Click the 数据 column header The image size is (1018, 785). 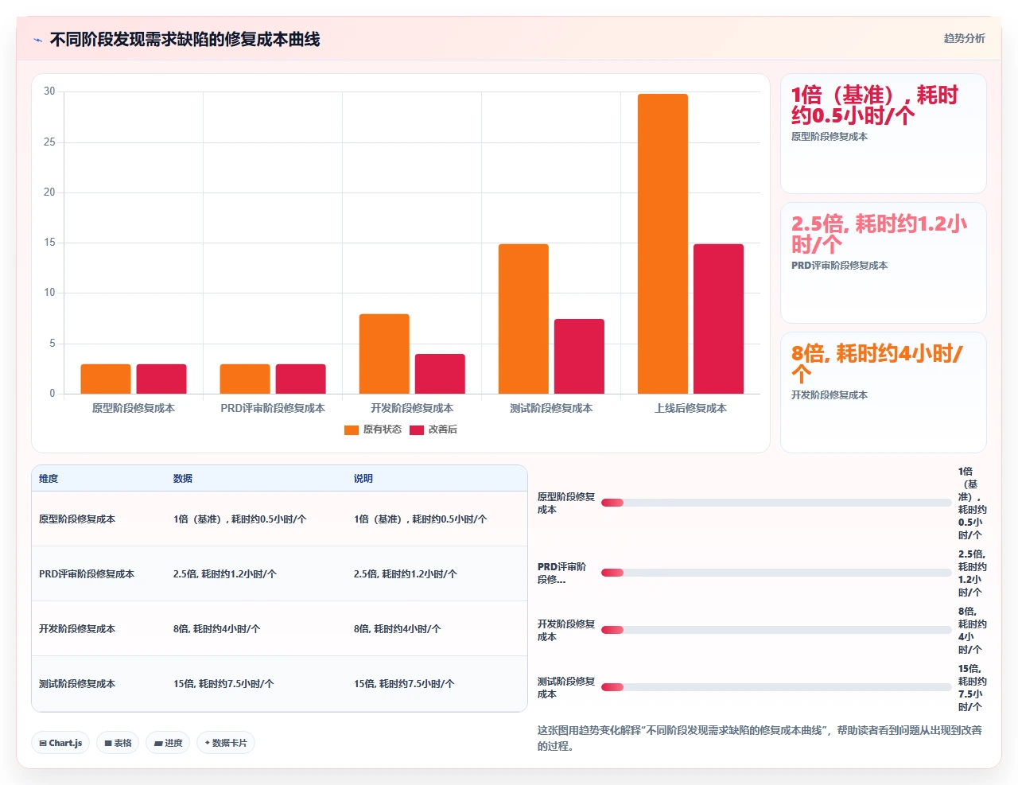coord(183,479)
